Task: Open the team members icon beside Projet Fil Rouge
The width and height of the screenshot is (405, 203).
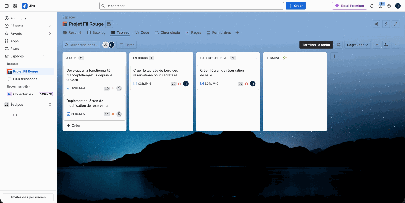Action: 109,24
